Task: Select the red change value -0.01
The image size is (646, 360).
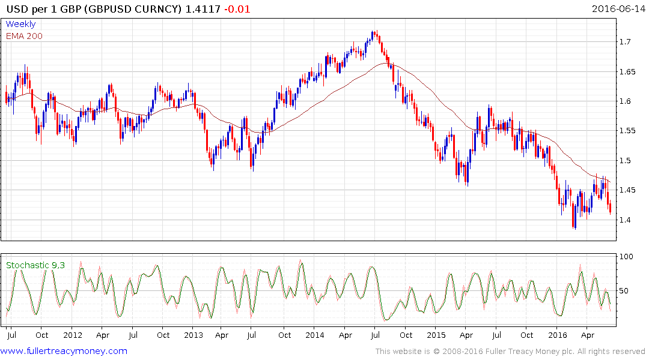Action: 237,9
